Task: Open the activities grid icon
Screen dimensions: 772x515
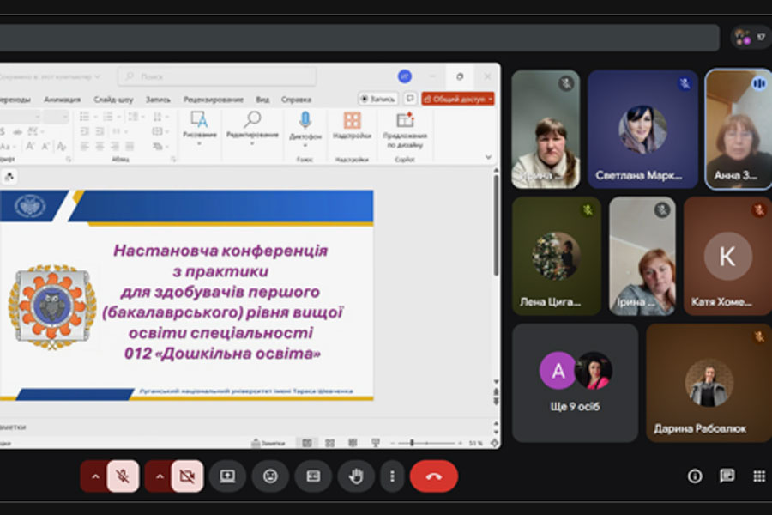Action: (x=758, y=476)
